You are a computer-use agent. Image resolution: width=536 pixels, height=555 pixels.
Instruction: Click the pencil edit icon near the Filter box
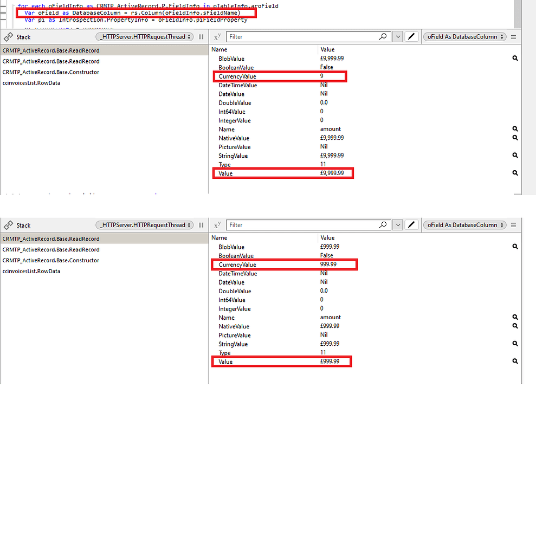[411, 36]
